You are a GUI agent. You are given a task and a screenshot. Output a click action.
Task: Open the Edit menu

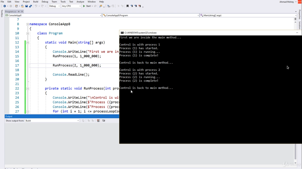9,1
